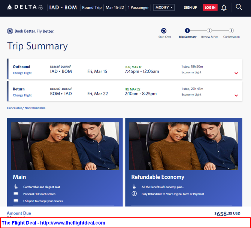
Task: Click the Mar 15-22 dates
Action: [x=115, y=8]
